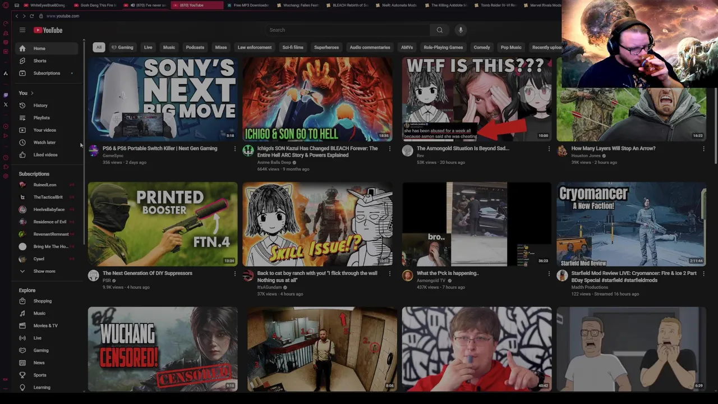The image size is (718, 404).
Task: Click the Houston Jones channel name
Action: pyautogui.click(x=586, y=155)
